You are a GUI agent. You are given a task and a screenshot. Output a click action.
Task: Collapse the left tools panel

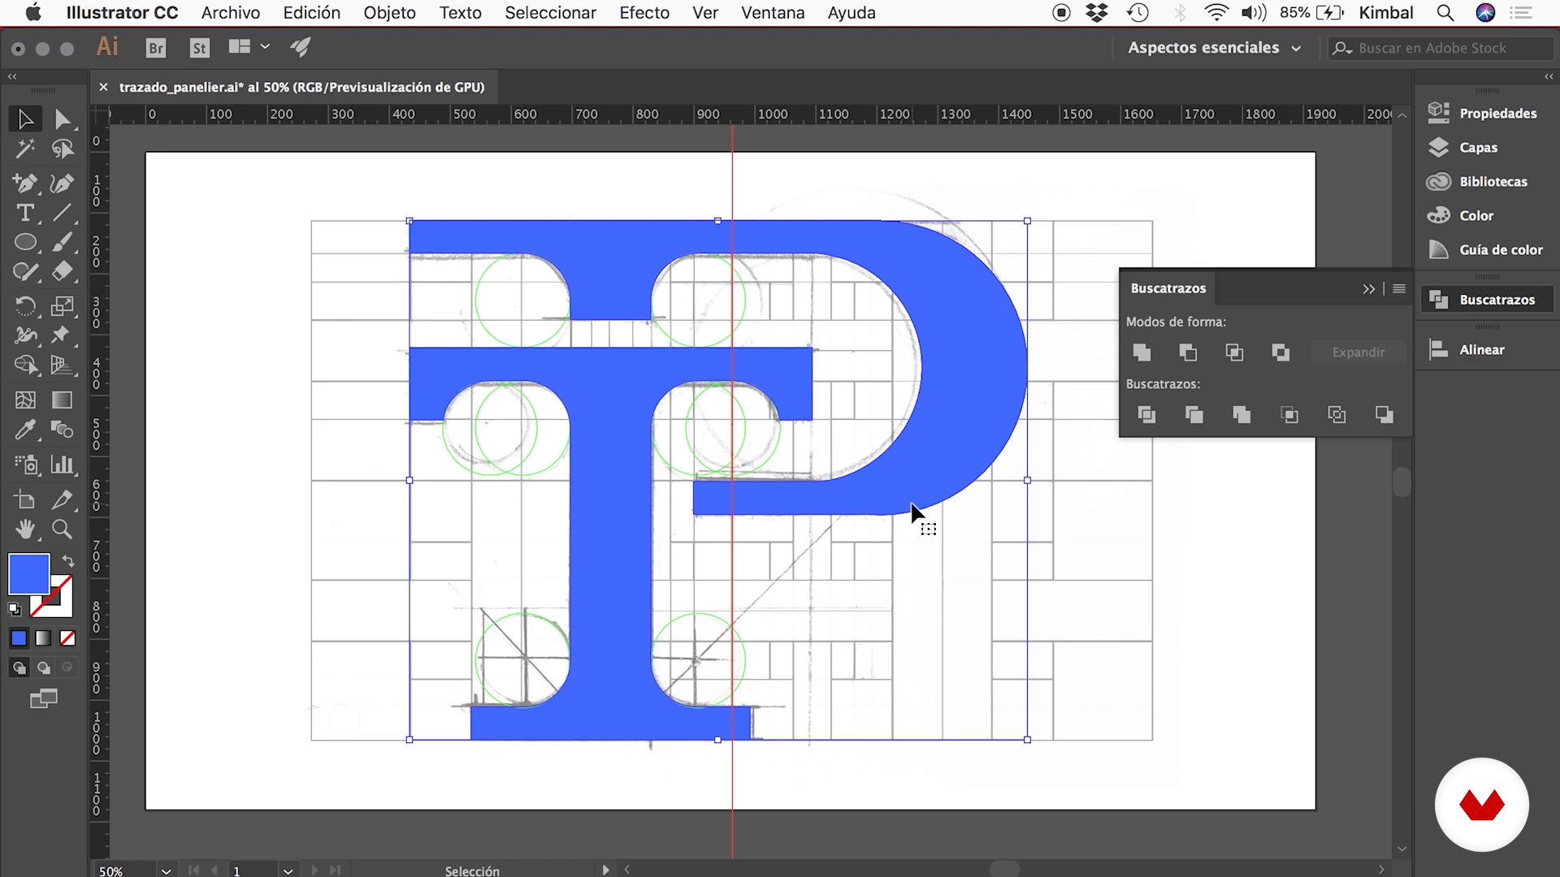pos(12,76)
